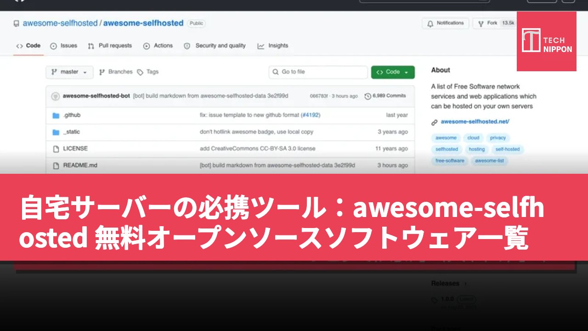
Task: Click the commit history clock icon
Action: click(367, 96)
